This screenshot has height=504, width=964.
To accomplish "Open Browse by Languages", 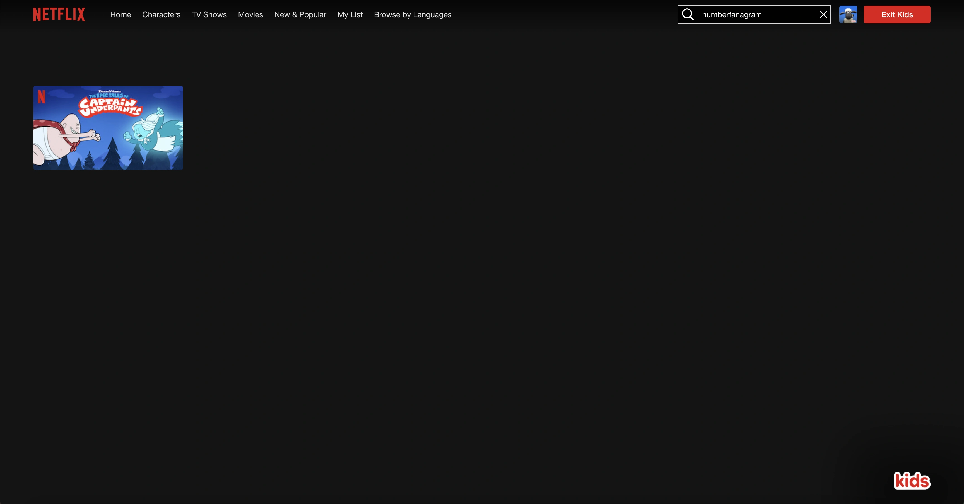I will pos(412,14).
